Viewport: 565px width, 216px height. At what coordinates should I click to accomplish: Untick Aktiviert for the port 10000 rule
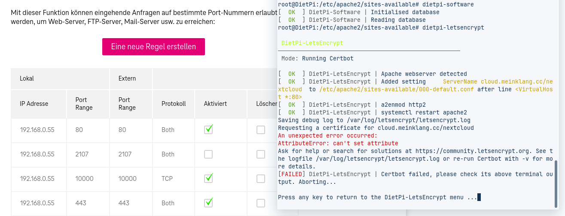click(x=208, y=178)
